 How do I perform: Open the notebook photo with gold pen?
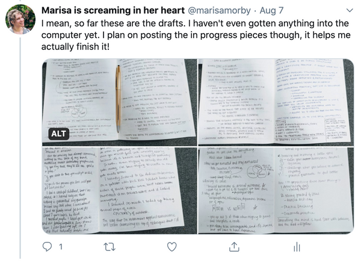119,102
